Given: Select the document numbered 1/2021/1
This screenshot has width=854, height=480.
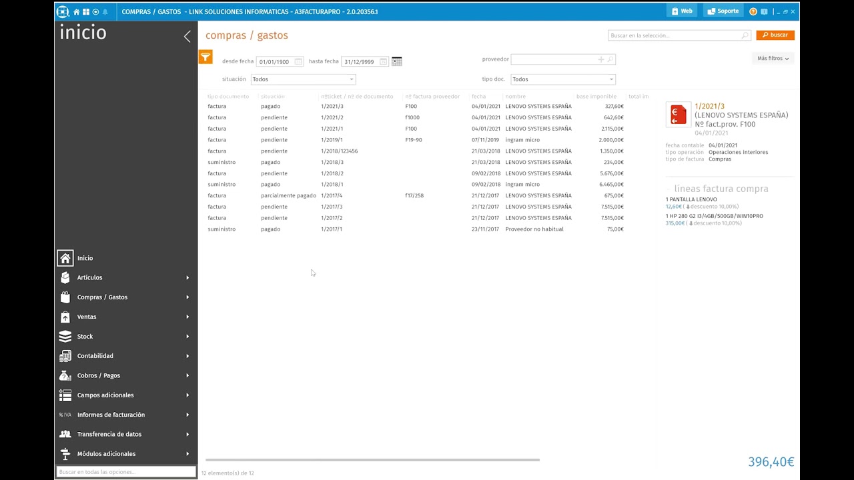Looking at the screenshot, I should 332,129.
